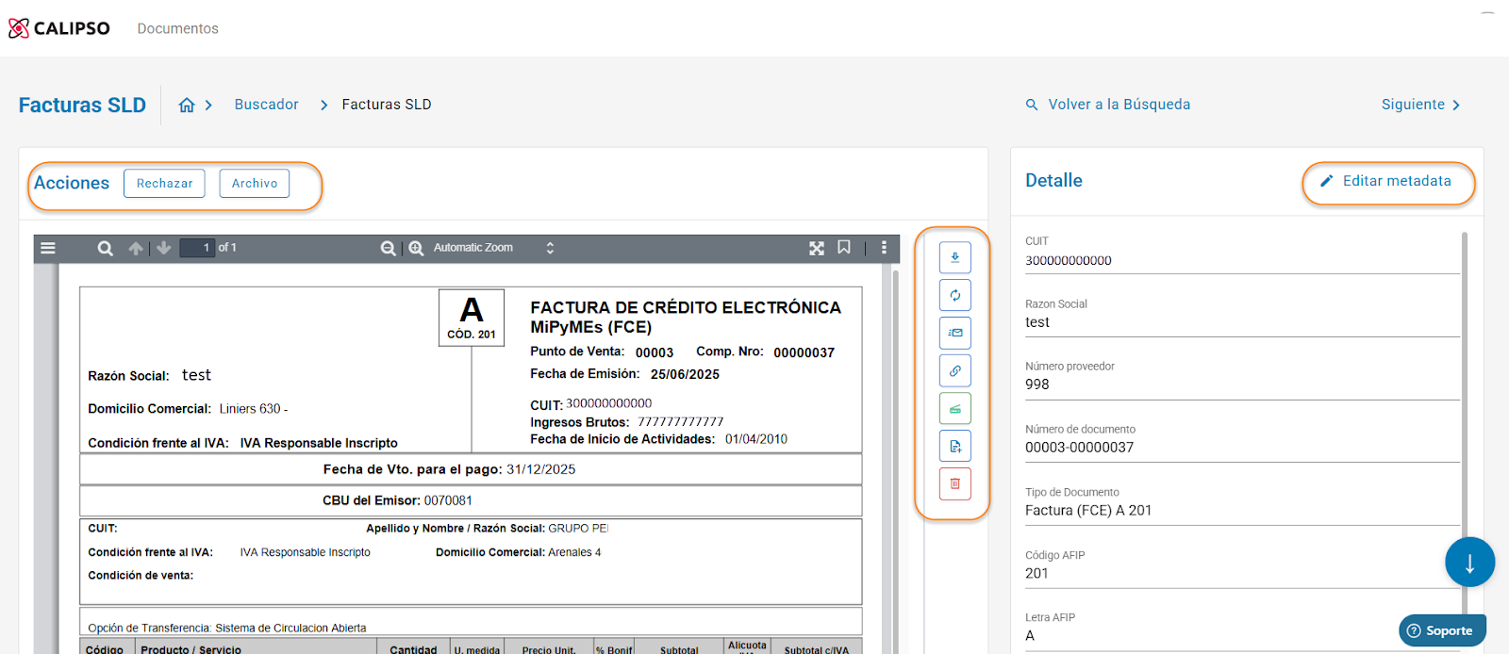Screen dimensions: 1509x654
Task: Click the link/chain icon button
Action: coord(954,370)
